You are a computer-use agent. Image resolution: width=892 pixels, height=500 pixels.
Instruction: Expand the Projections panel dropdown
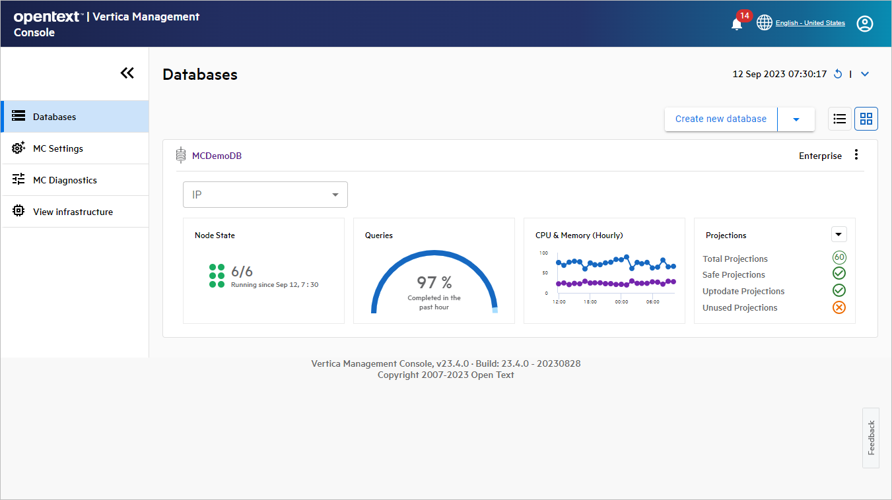[x=839, y=234]
